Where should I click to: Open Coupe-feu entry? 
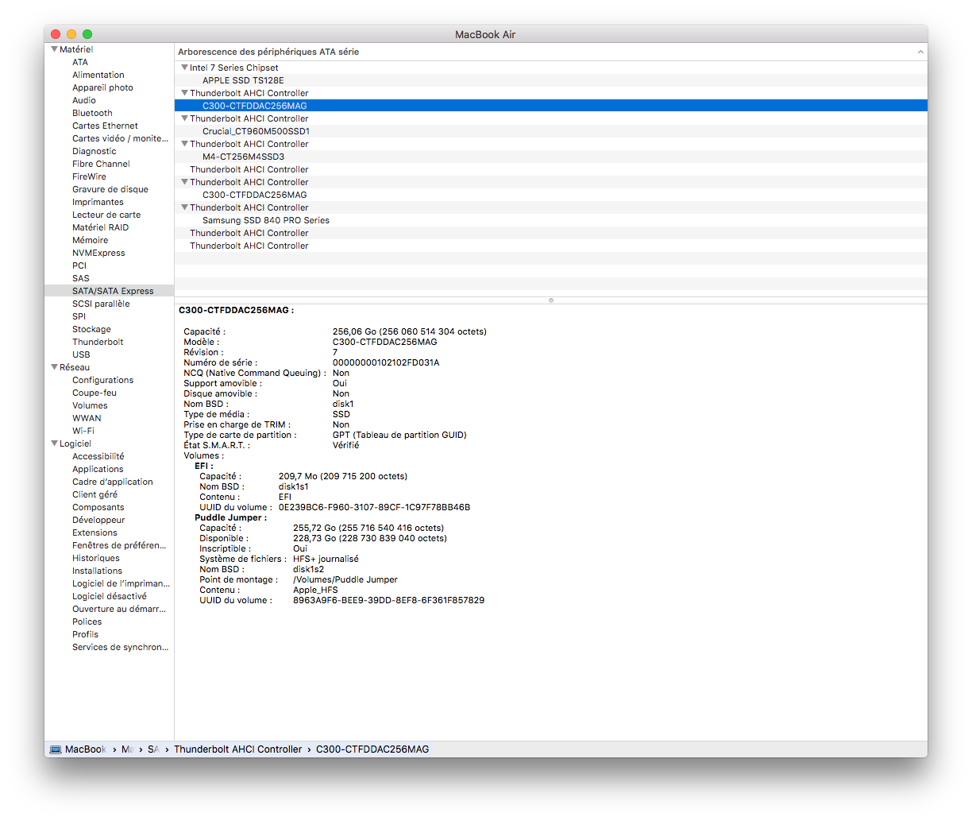click(94, 393)
